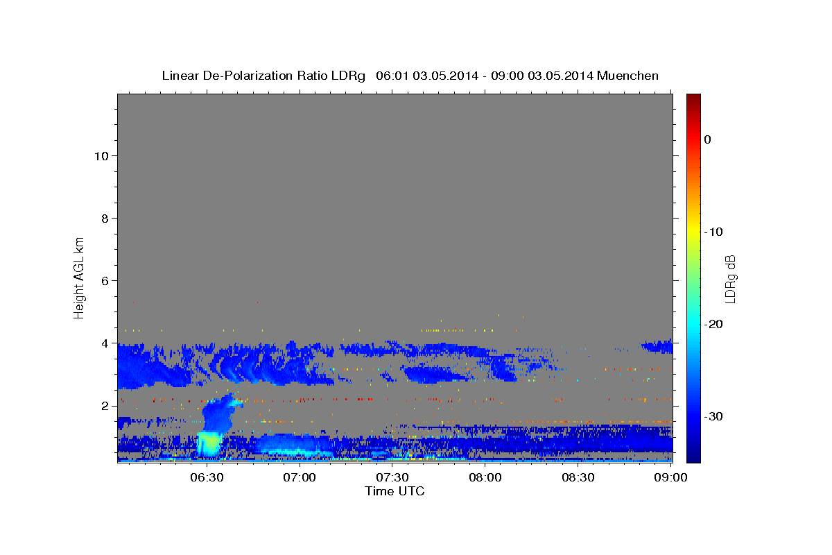
Task: Click the colorbar value '-20'
Action: tap(713, 324)
